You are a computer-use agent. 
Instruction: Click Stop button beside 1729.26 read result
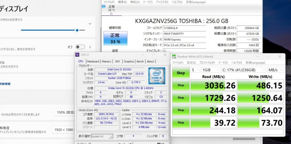pyautogui.click(x=181, y=98)
